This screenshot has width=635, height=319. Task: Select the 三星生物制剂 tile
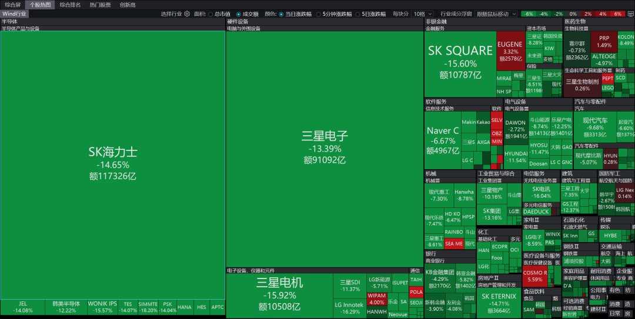[x=582, y=85]
